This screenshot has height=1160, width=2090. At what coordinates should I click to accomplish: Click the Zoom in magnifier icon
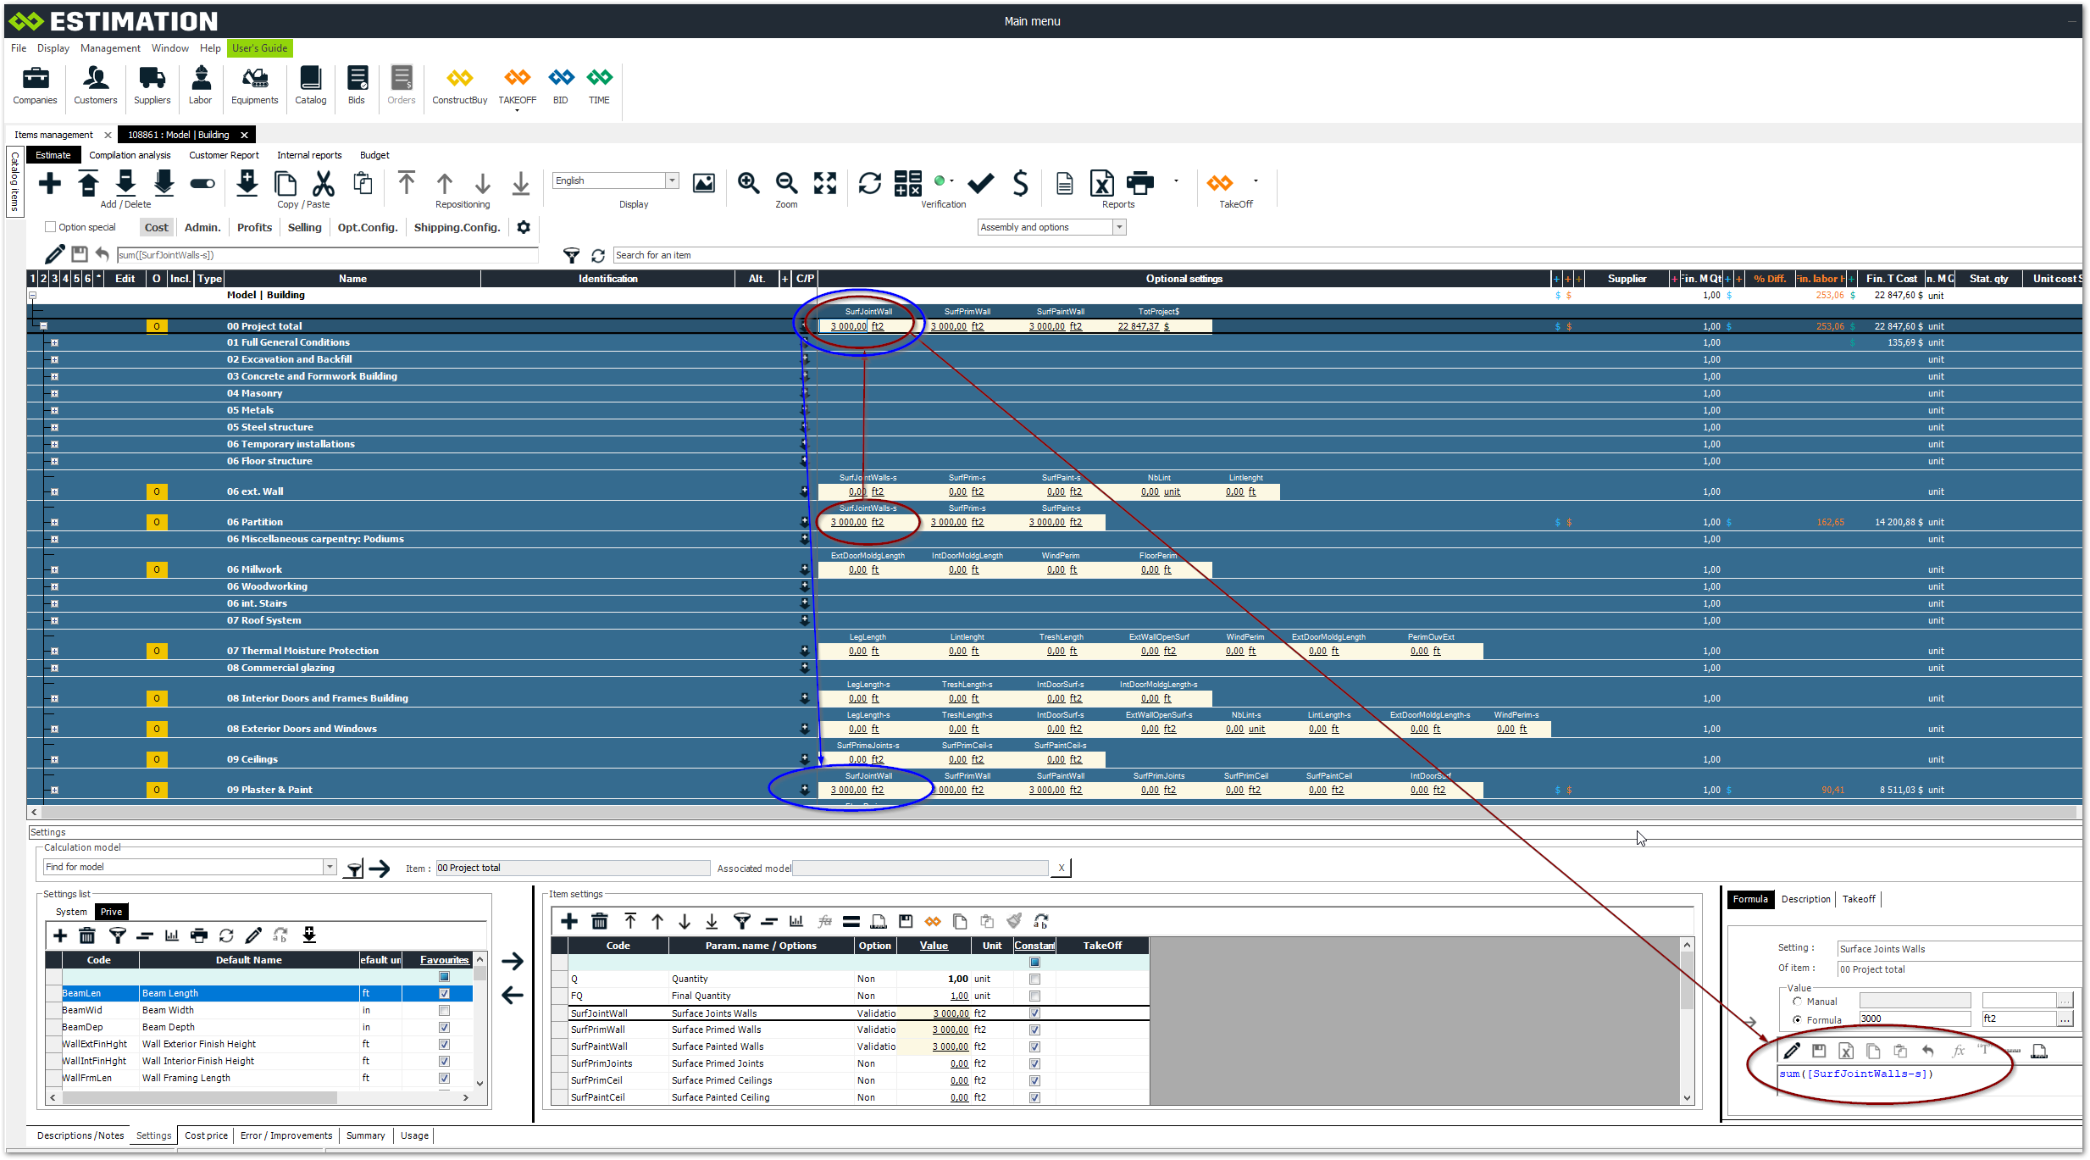(748, 183)
